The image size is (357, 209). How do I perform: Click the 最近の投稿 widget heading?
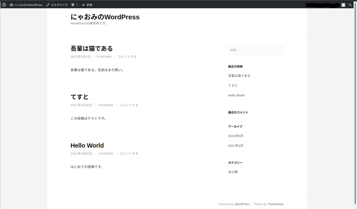235,67
